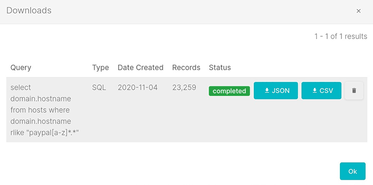The width and height of the screenshot is (373, 185).
Task: Click the download arrow icon beside JSON
Action: [x=267, y=91]
